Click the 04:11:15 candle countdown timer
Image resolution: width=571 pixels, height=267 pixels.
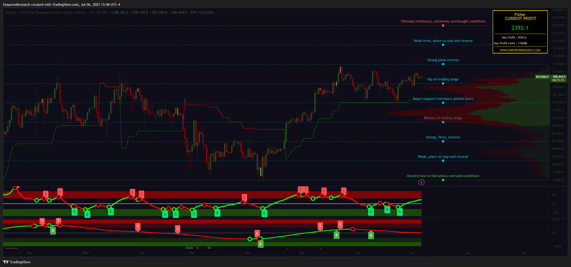[559, 79]
